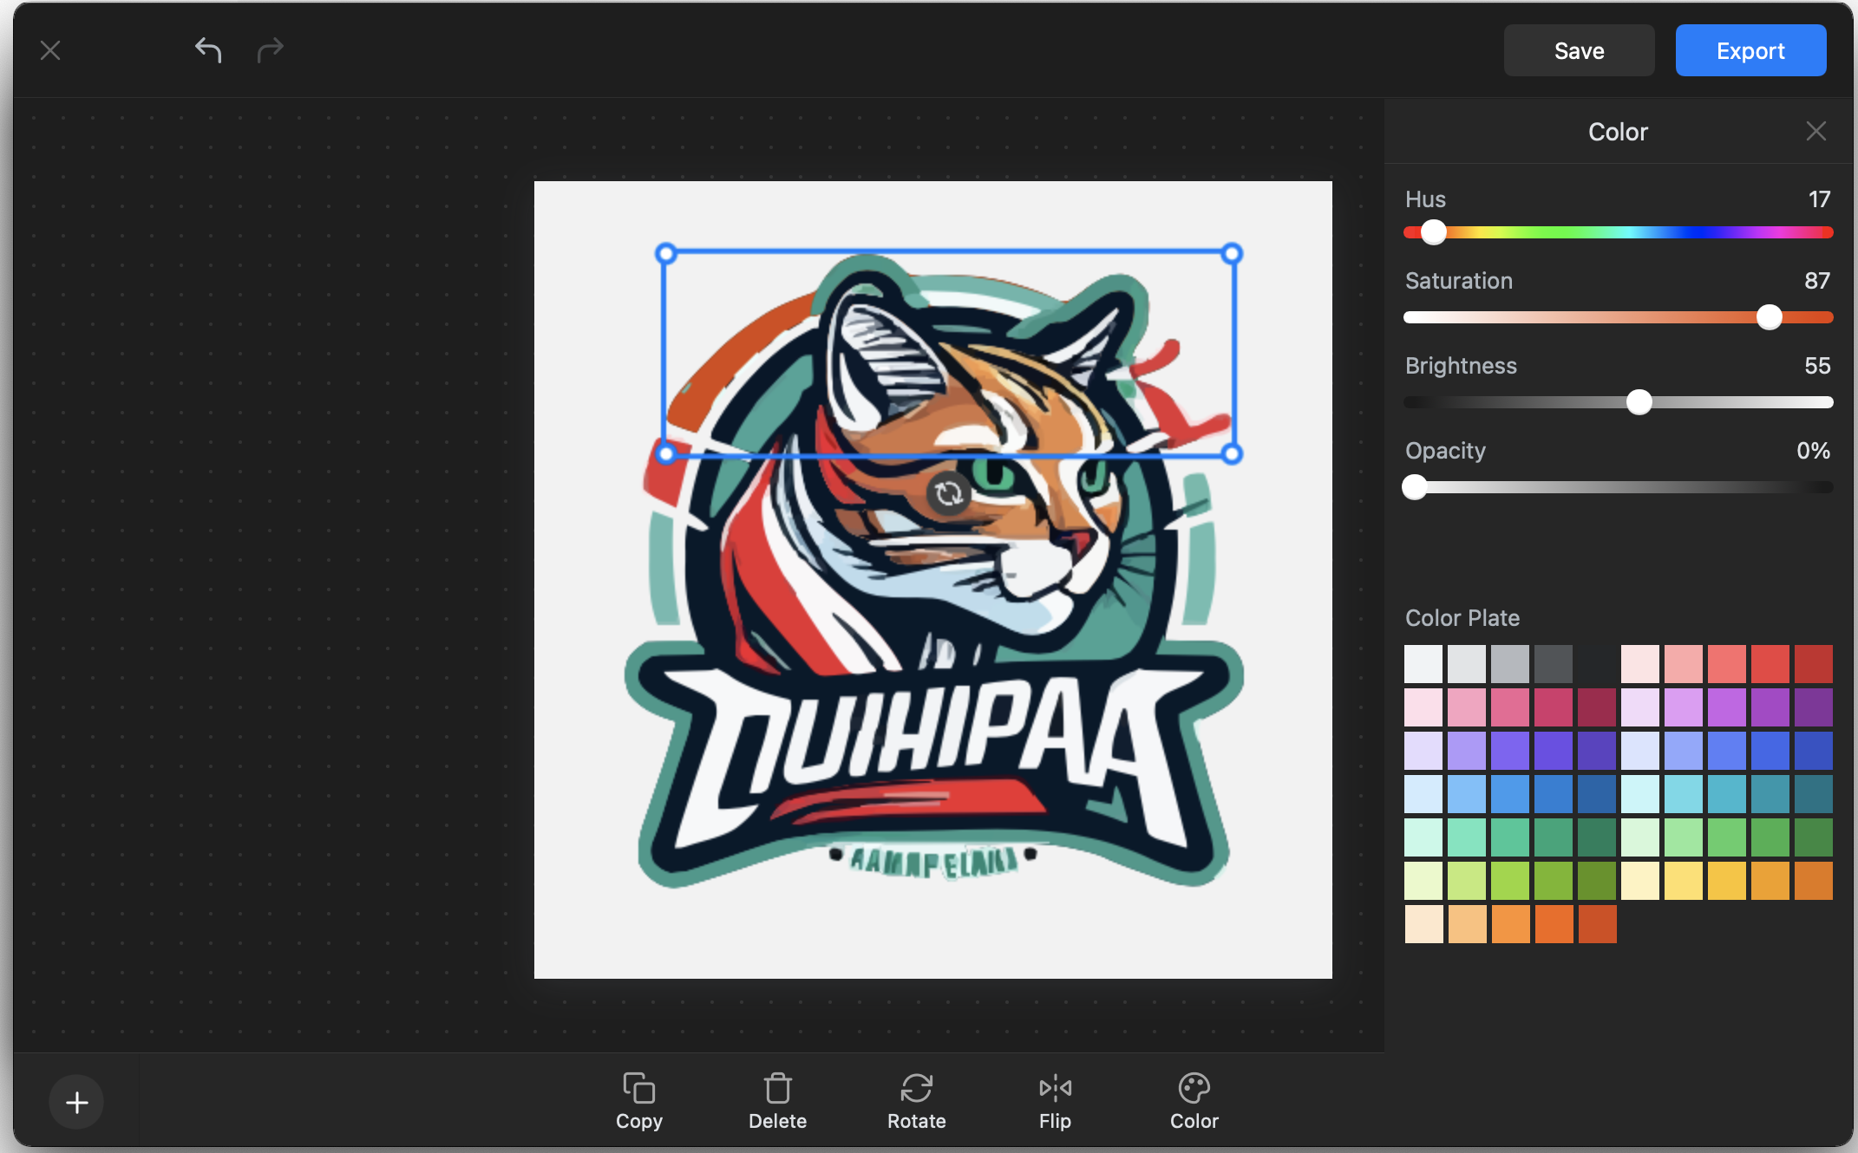Click the redo arrow icon
This screenshot has height=1153, width=1858.
pos(270,50)
